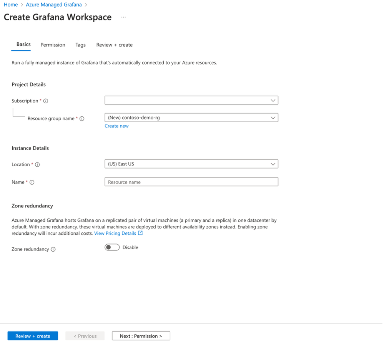The height and width of the screenshot is (348, 384).
Task: Click the Instance Details heading
Action: point(30,148)
